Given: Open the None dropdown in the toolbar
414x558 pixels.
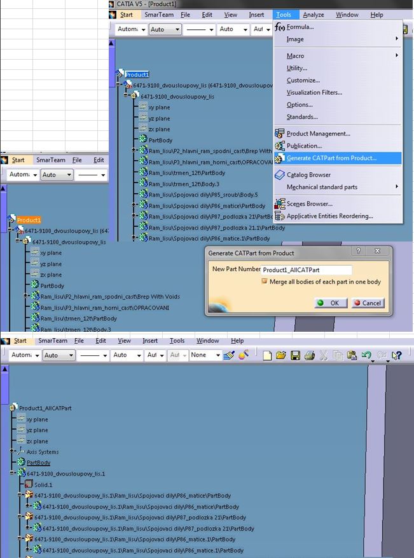Looking at the screenshot, I should [205, 355].
